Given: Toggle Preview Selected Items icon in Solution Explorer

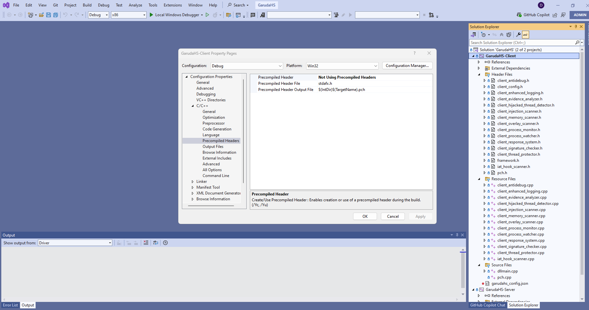Looking at the screenshot, I should click(x=526, y=35).
